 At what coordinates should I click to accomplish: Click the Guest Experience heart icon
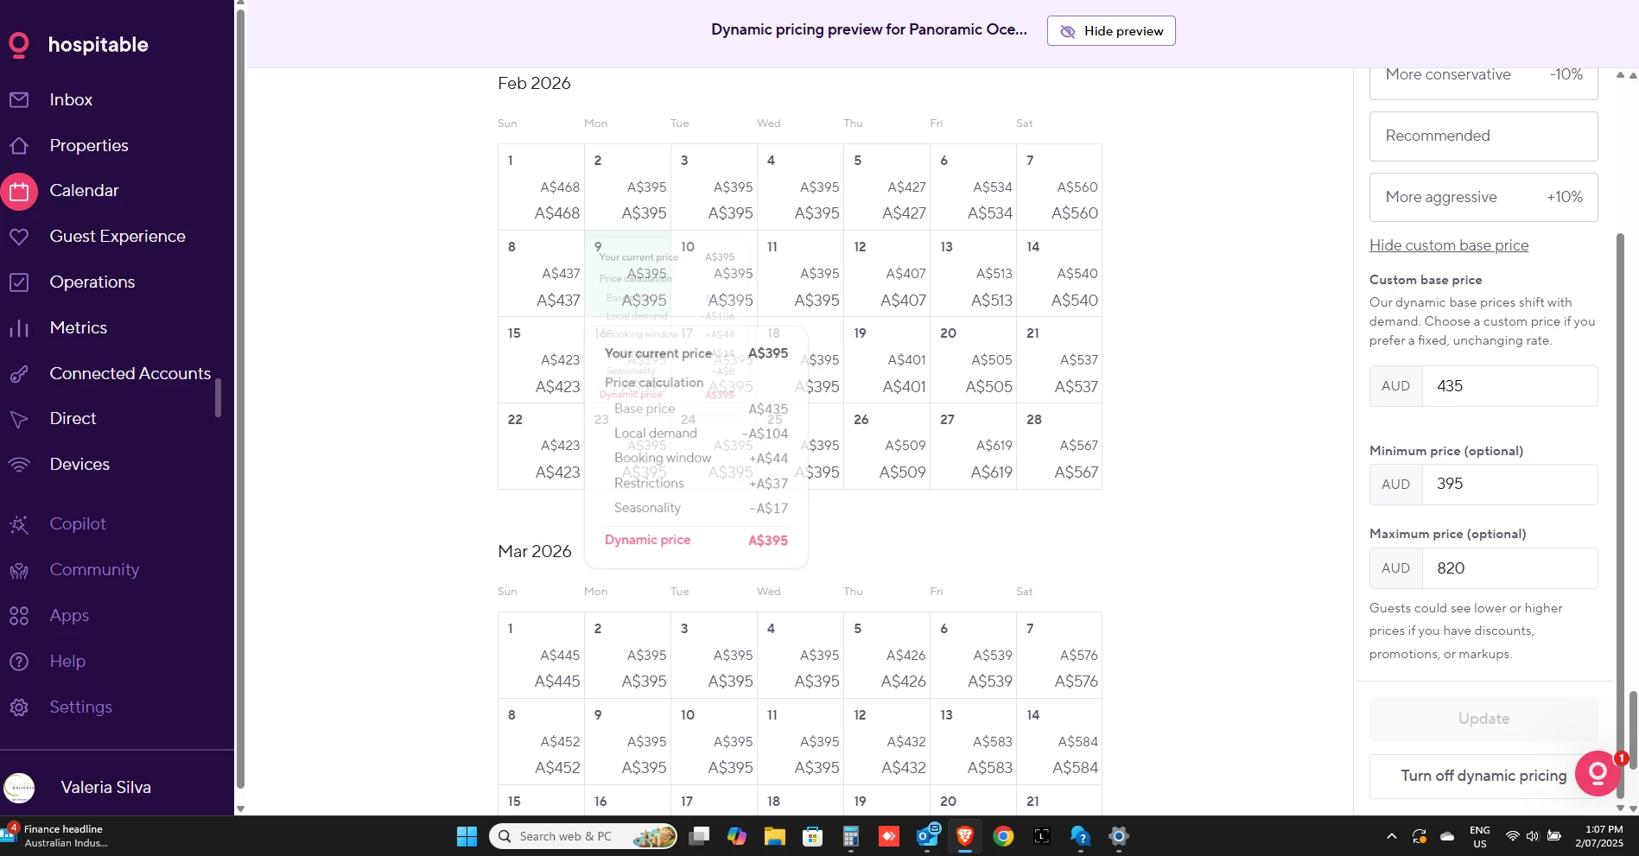(x=19, y=237)
